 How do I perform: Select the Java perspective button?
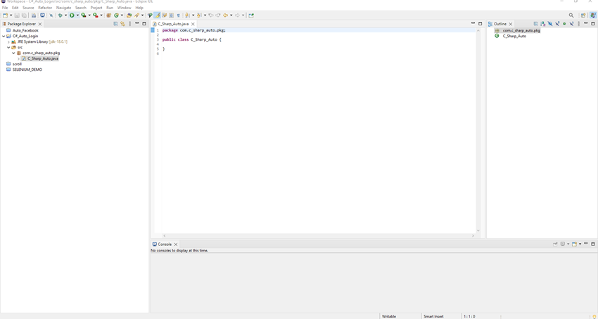592,15
